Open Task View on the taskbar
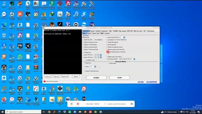 pyautogui.click(x=44, y=112)
